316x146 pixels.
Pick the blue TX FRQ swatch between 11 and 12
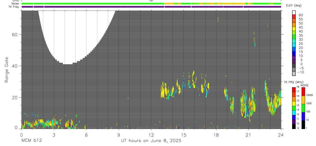point(294,117)
